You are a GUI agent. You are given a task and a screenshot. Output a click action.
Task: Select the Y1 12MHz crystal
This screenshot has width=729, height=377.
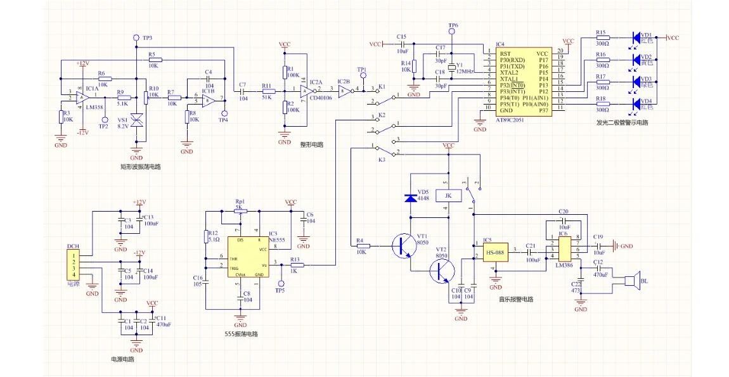(x=451, y=68)
